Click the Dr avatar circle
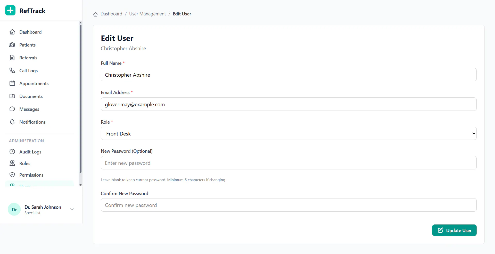Screen dimensions: 495x254 (14, 210)
